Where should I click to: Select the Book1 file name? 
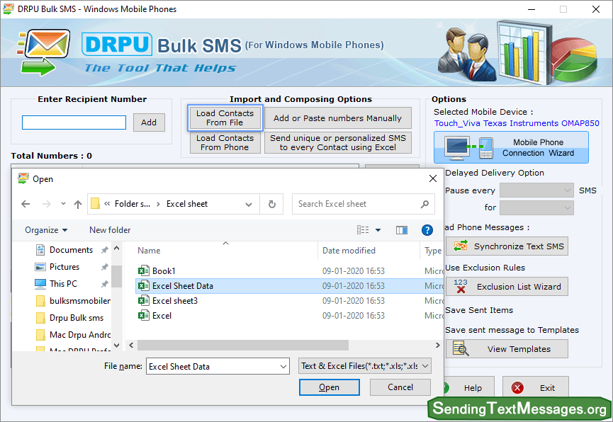click(164, 270)
